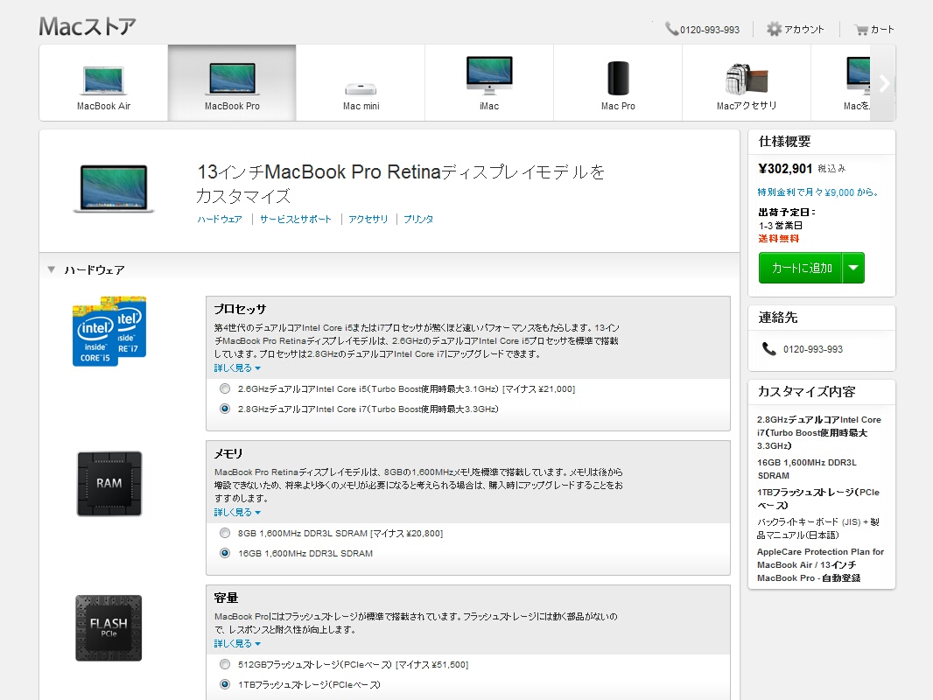Choose 8GB 1,600MHz DDR3L SDRAM memory
The image size is (933, 700).
point(225,534)
